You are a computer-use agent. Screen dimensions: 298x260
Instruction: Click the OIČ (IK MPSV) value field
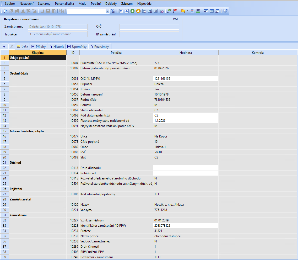(186, 79)
